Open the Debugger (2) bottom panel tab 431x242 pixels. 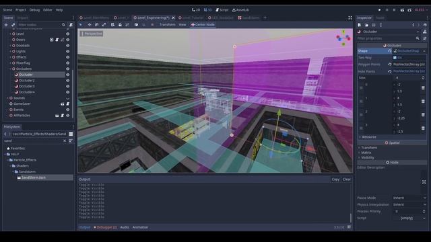105,227
